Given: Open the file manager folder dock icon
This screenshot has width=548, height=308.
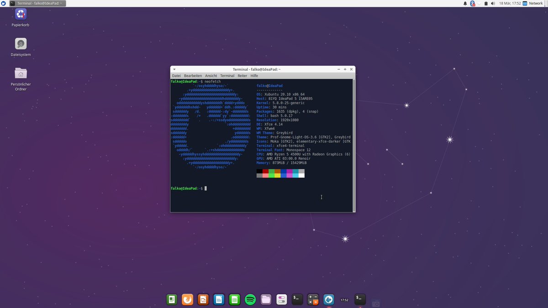Looking at the screenshot, I should (x=266, y=299).
